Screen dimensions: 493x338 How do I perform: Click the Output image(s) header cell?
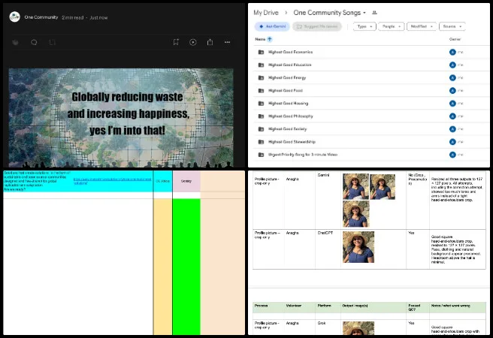point(374,307)
